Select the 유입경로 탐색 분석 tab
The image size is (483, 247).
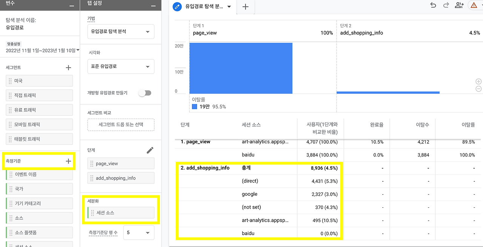[204, 7]
